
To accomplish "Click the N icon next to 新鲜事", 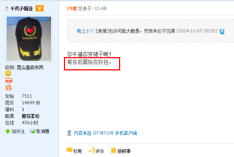I will pyautogui.click(x=113, y=150).
